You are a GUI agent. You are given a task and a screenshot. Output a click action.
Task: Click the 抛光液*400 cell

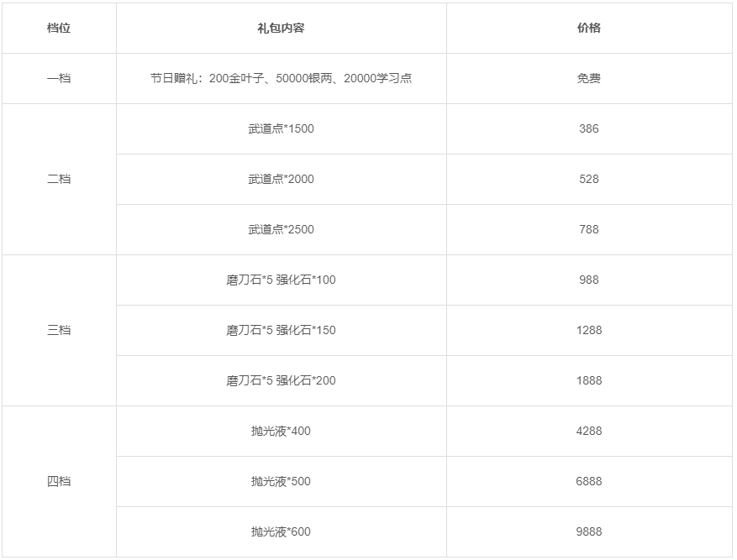281,431
